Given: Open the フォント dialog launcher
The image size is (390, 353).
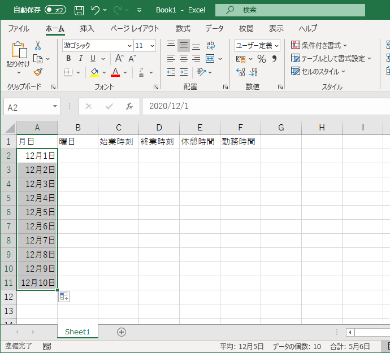Looking at the screenshot, I should (155, 87).
